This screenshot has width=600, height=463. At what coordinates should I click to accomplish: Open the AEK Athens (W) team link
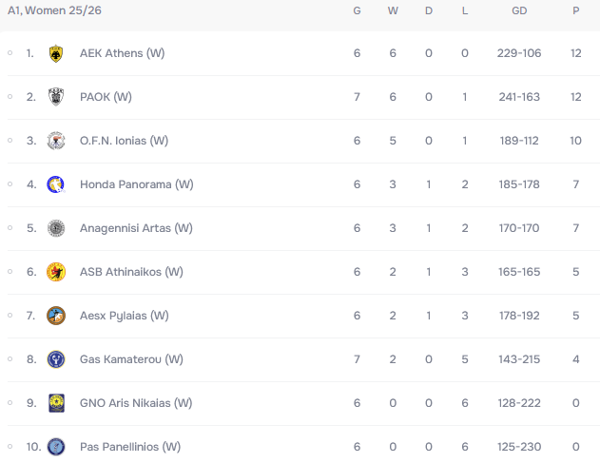[x=122, y=53]
